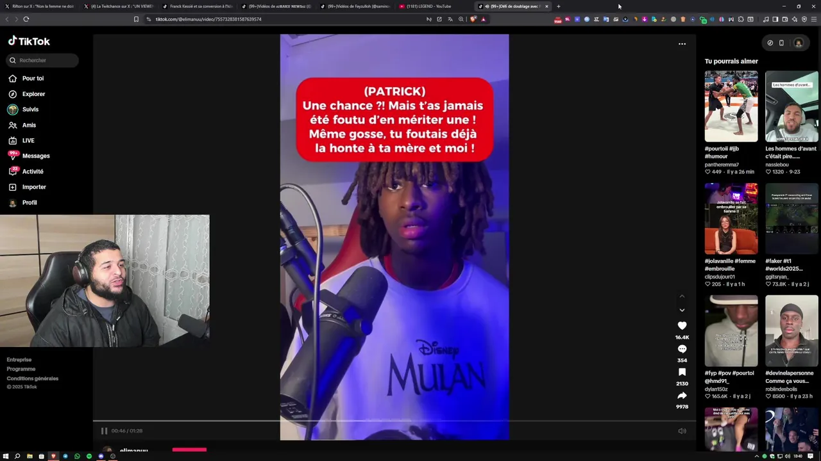Screen dimensions: 821x461
Task: Switch to the Franck Kessié tab
Action: (x=197, y=6)
